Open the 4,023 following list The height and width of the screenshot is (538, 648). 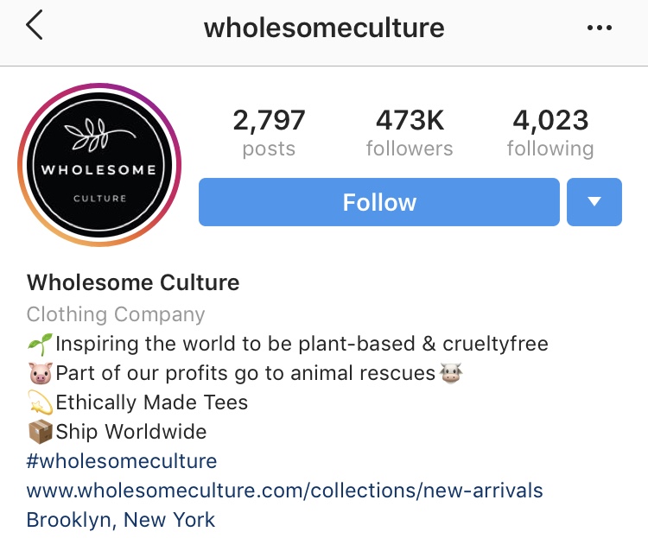(x=550, y=132)
